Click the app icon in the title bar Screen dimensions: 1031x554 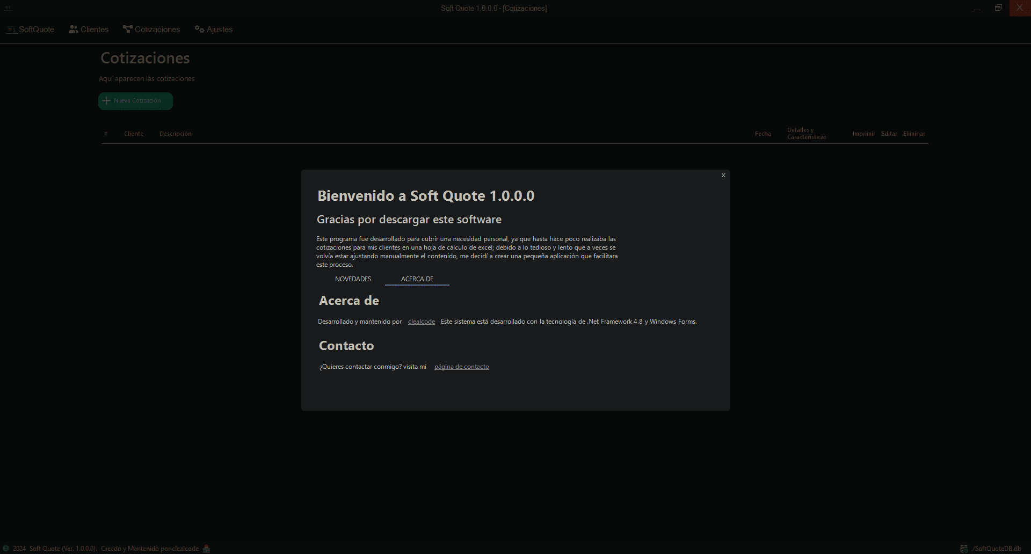pos(8,8)
